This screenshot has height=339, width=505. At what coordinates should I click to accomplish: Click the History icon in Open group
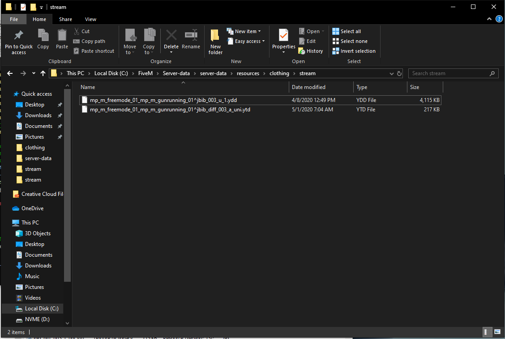point(311,51)
